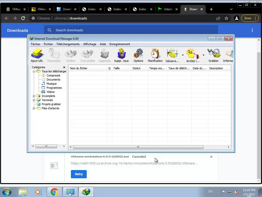
Task: Select Projets grabber in categories
Action: coord(51,104)
